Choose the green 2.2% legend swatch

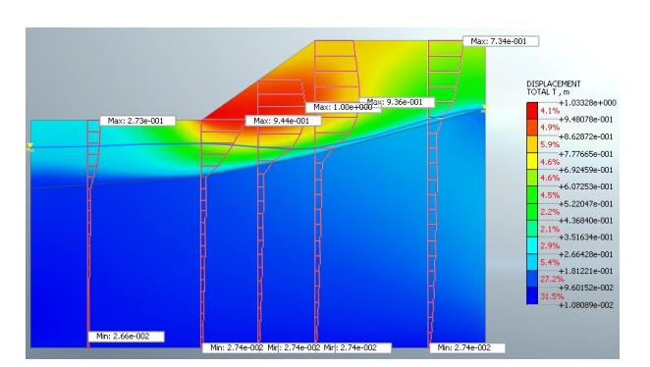[532, 212]
